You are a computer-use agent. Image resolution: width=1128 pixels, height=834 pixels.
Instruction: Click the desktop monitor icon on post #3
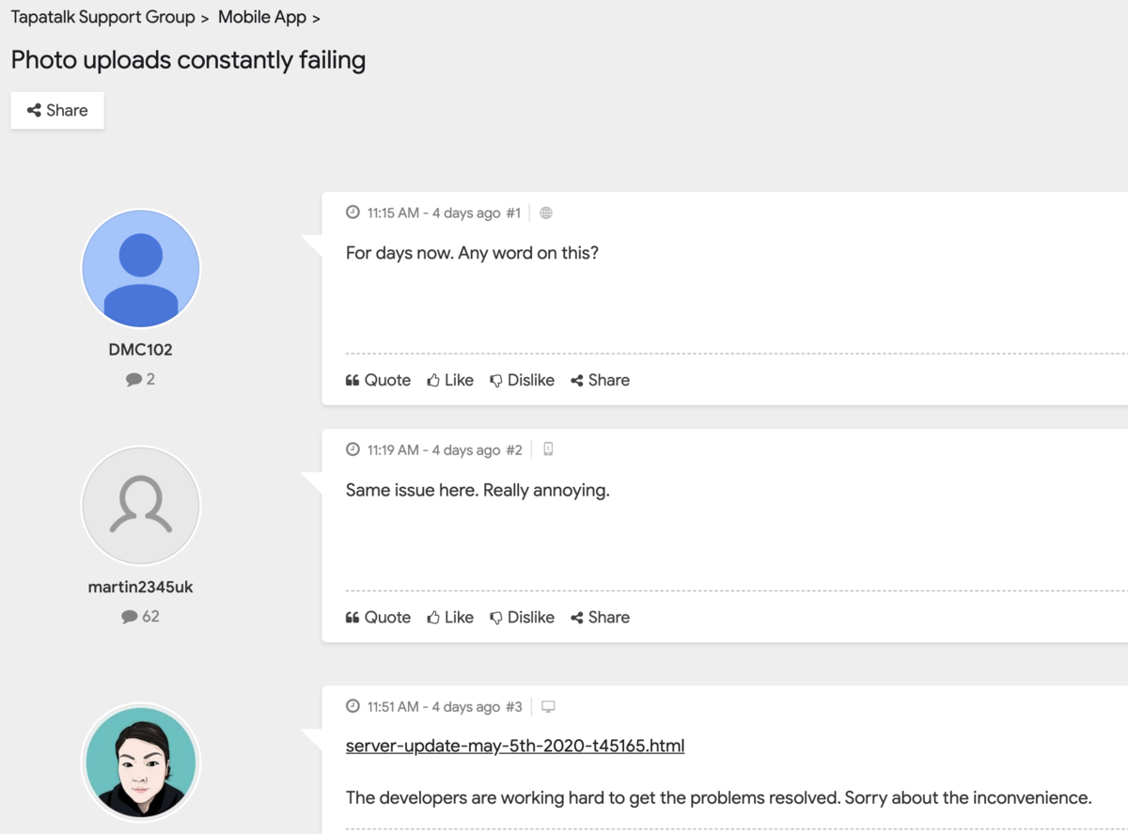548,707
